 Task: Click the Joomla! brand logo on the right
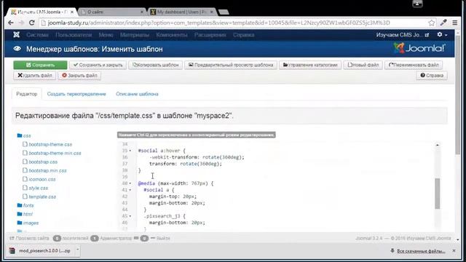(419, 48)
